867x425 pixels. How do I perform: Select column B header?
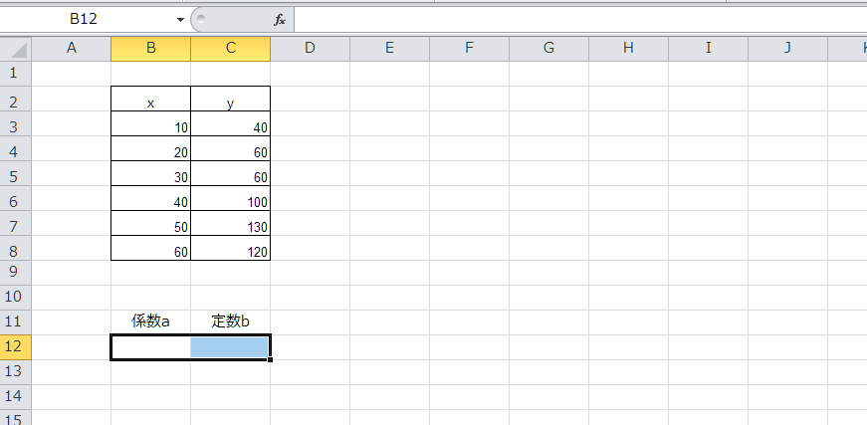point(151,49)
